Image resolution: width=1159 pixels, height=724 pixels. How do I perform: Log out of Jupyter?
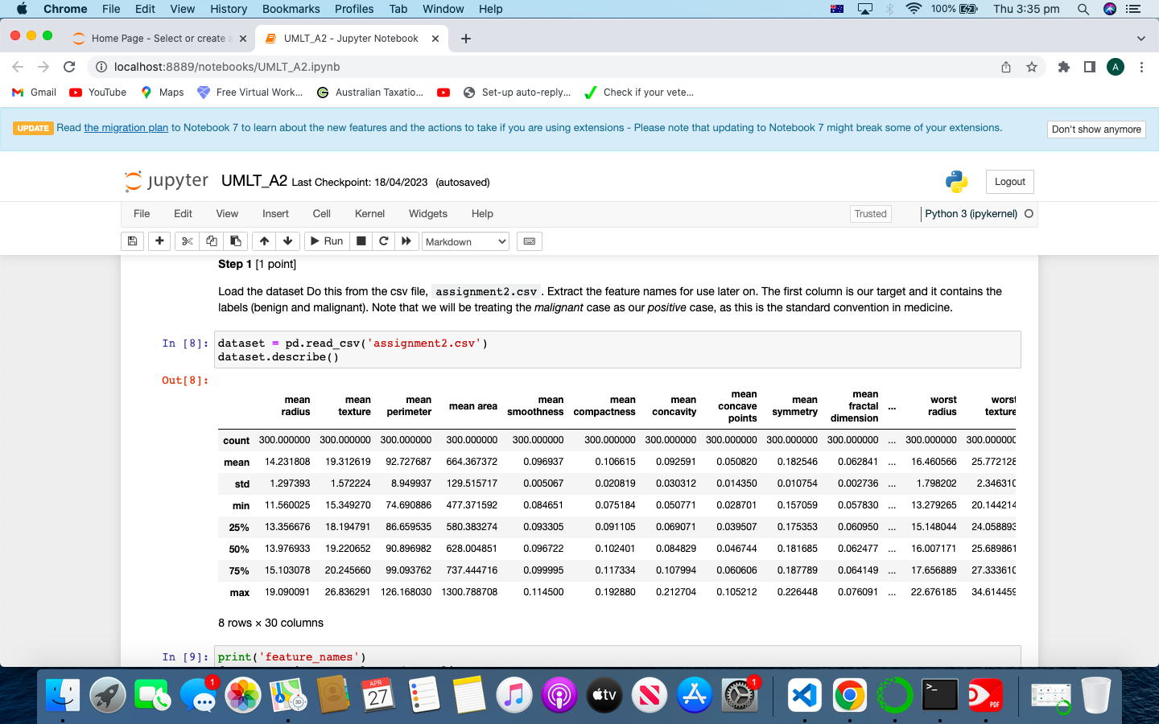coord(1009,182)
